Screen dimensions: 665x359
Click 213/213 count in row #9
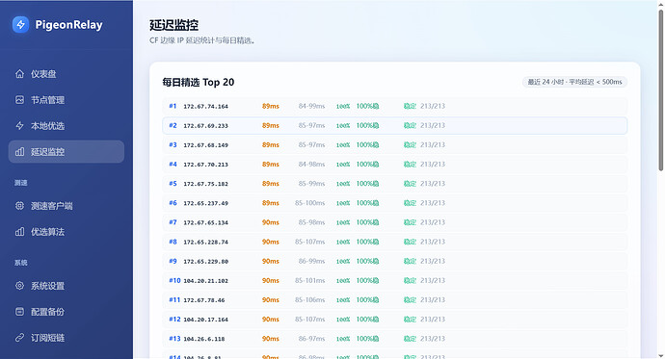pyautogui.click(x=433, y=261)
